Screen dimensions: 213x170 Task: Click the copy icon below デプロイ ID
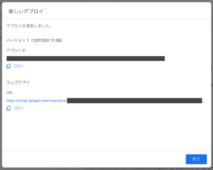[x=9, y=66]
